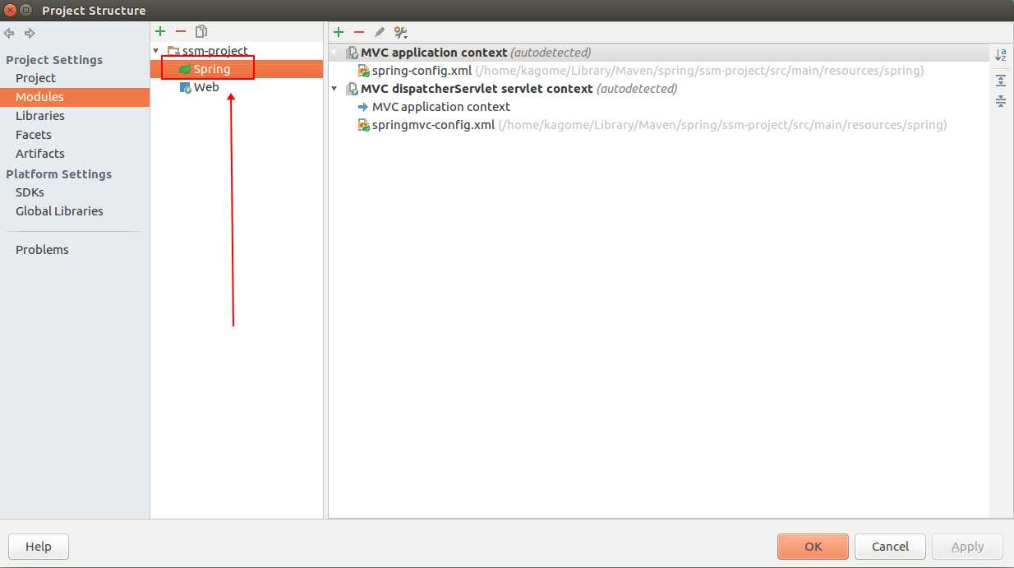Click the forward navigation arrow
Image resolution: width=1014 pixels, height=568 pixels.
click(30, 33)
